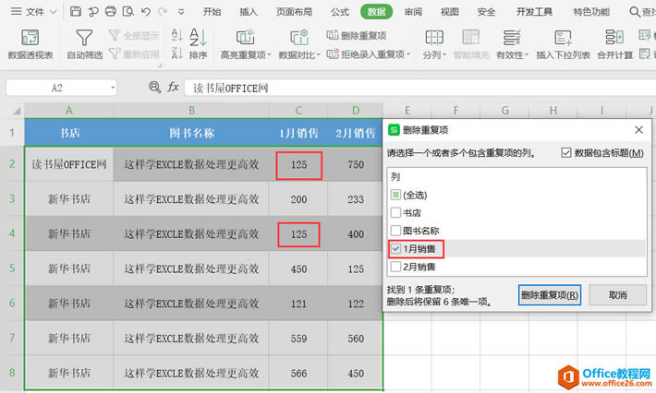Switch to the 插入 tab

pyautogui.click(x=249, y=12)
